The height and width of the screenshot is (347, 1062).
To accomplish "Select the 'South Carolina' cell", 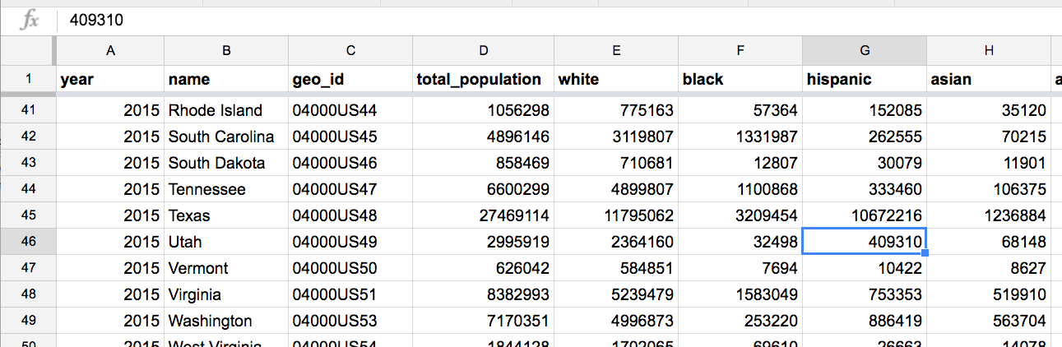I will pos(226,136).
